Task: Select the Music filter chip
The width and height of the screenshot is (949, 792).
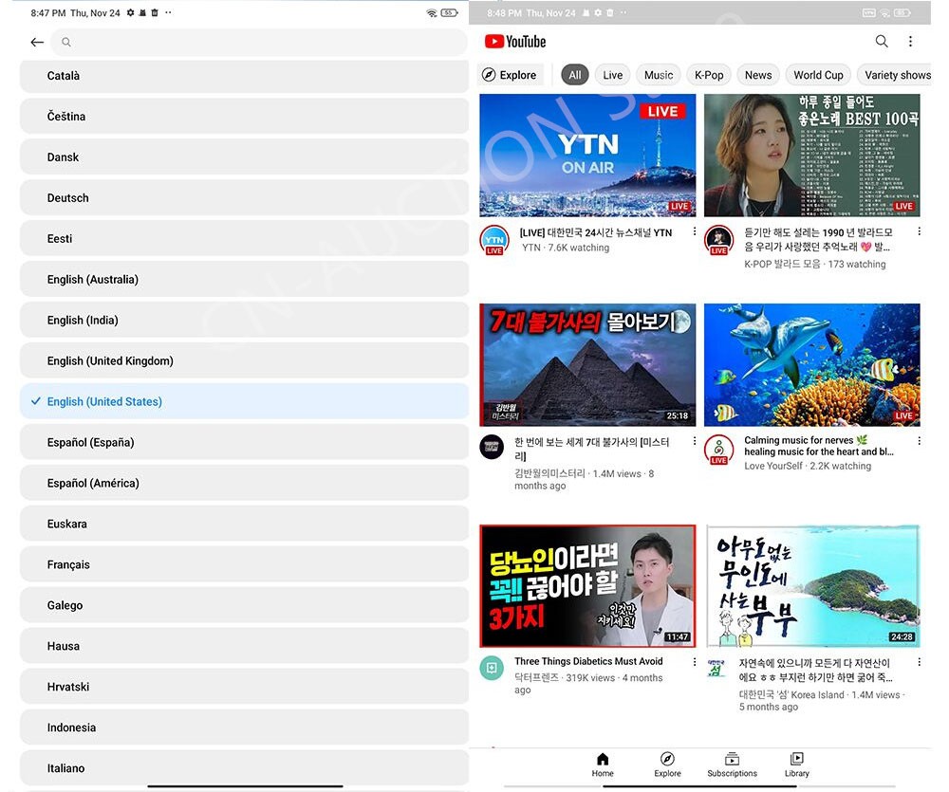Action: pos(659,75)
